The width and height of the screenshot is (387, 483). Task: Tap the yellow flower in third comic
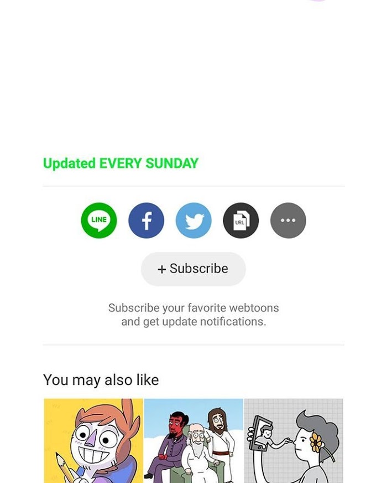316,443
